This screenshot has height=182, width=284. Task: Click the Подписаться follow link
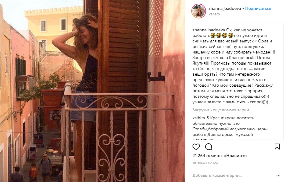(x=258, y=9)
